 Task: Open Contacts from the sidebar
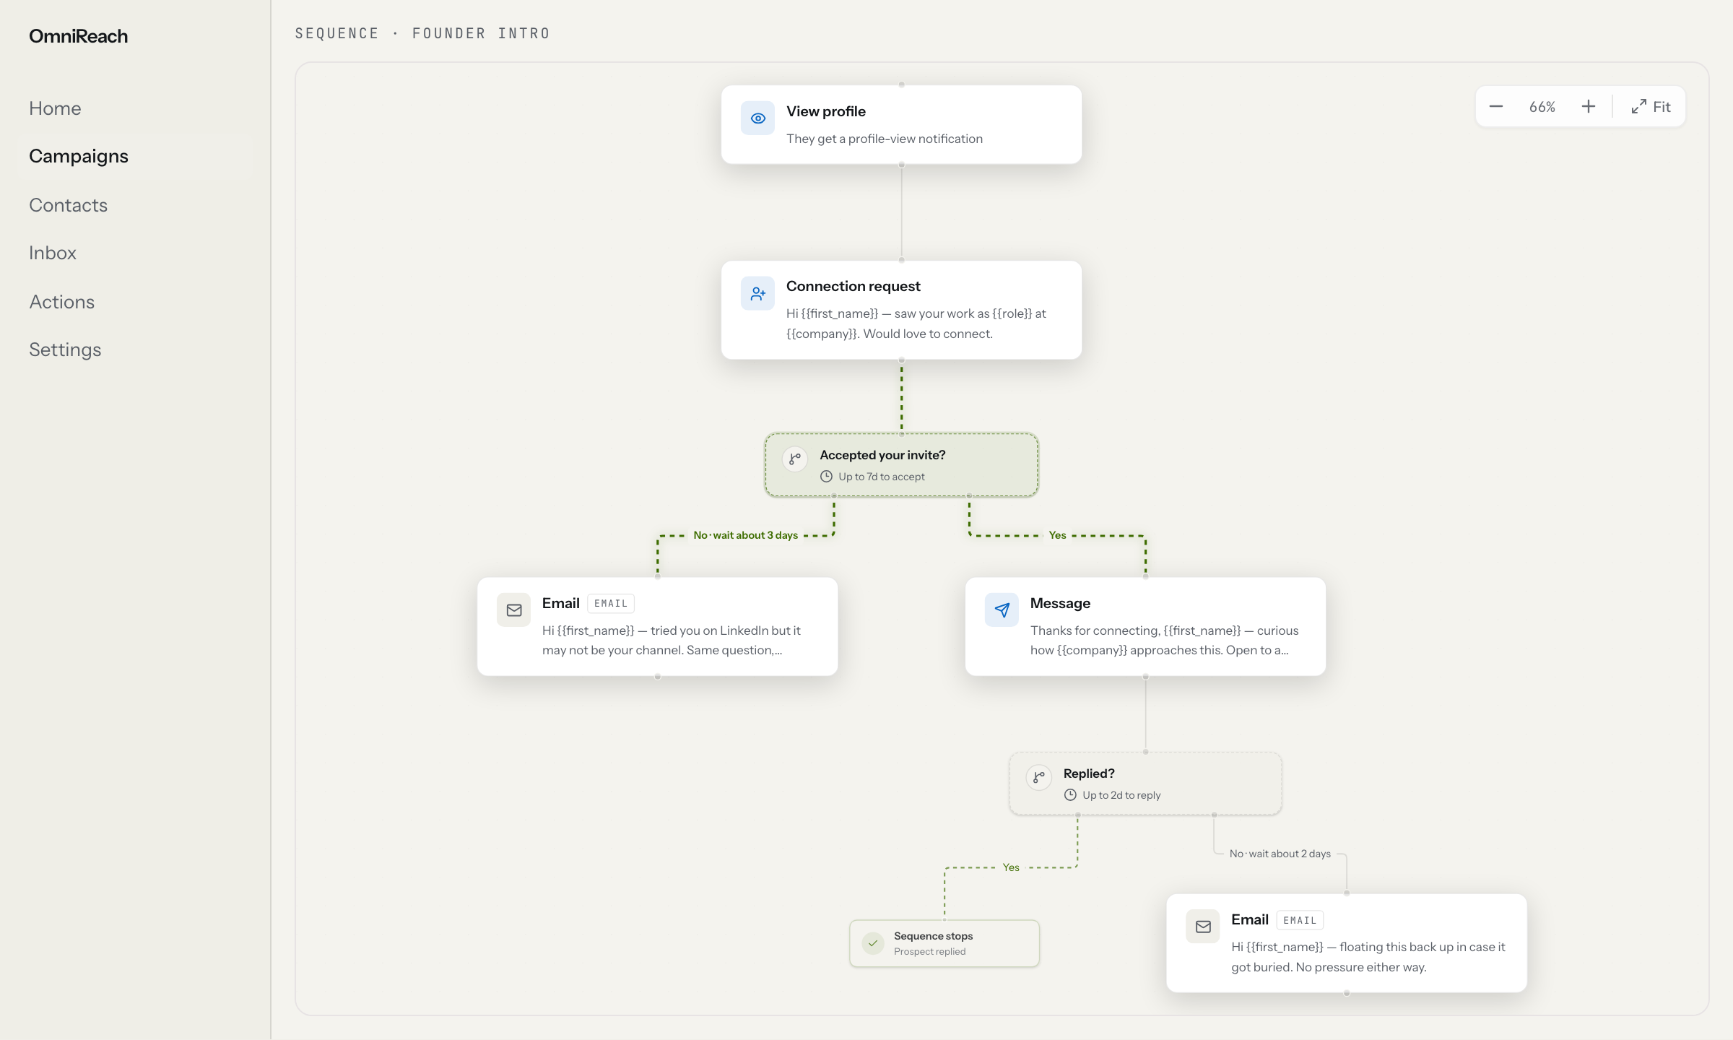pos(68,205)
